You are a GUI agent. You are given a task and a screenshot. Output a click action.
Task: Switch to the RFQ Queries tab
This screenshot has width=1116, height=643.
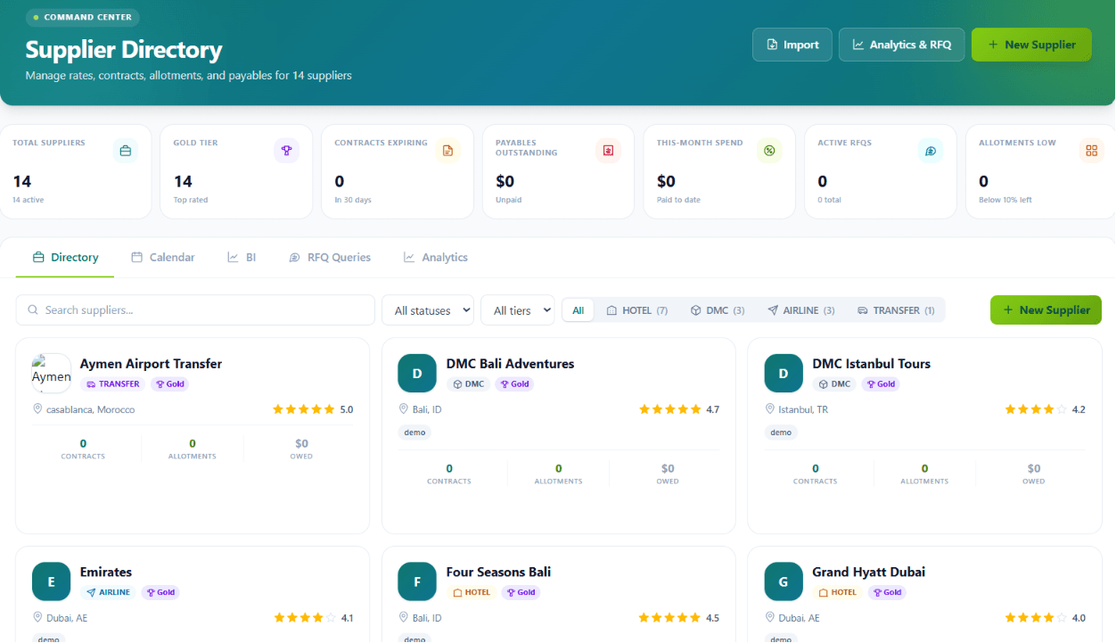(x=330, y=257)
